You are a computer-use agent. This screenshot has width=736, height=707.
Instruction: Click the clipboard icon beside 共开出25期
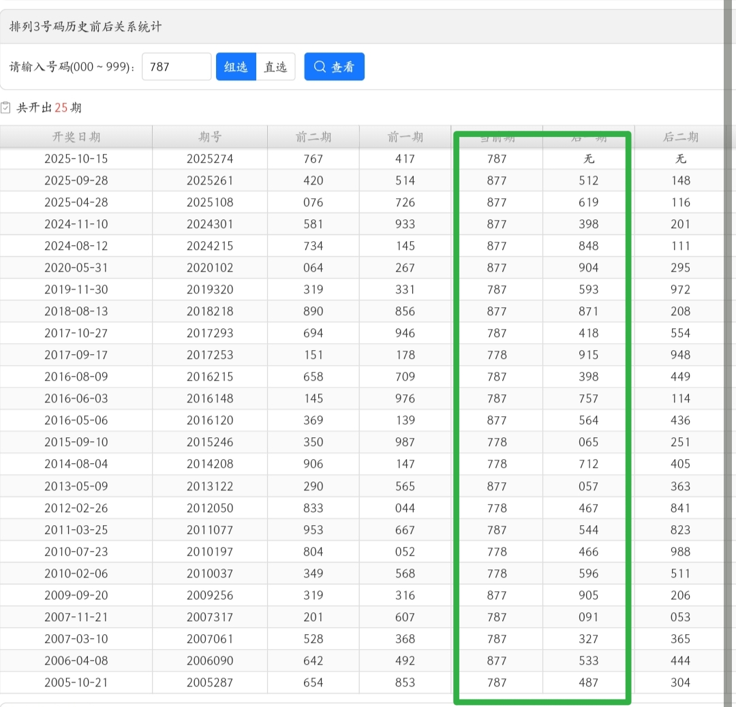[x=5, y=108]
